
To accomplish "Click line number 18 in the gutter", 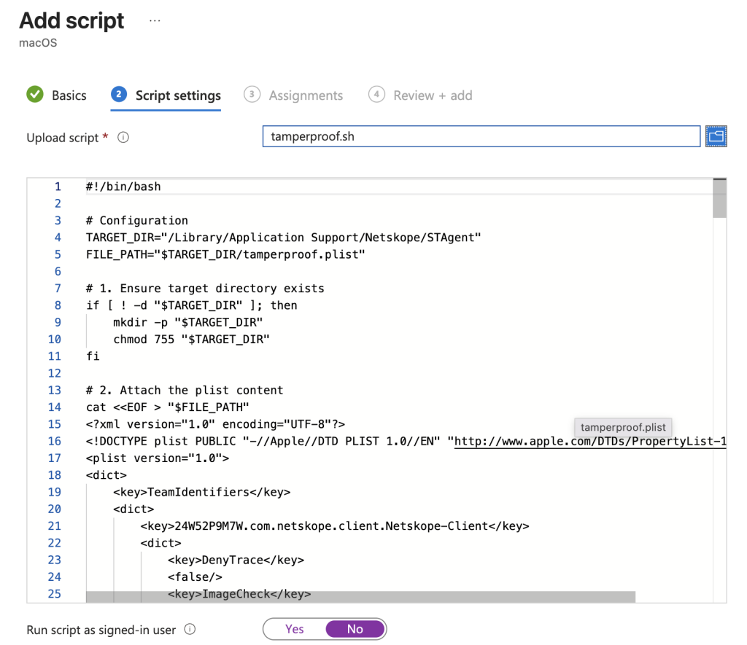I will [x=54, y=475].
